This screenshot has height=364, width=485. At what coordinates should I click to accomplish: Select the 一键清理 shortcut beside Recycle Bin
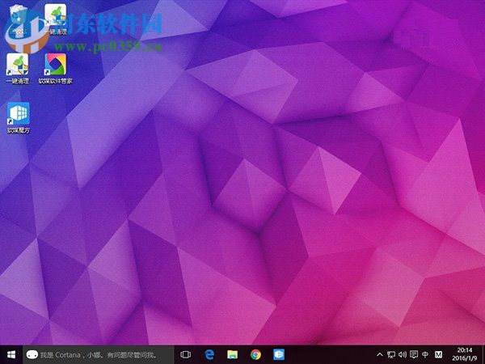click(56, 19)
